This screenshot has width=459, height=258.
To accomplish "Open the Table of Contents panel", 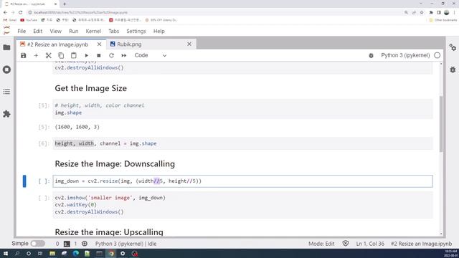I will pyautogui.click(x=6, y=92).
